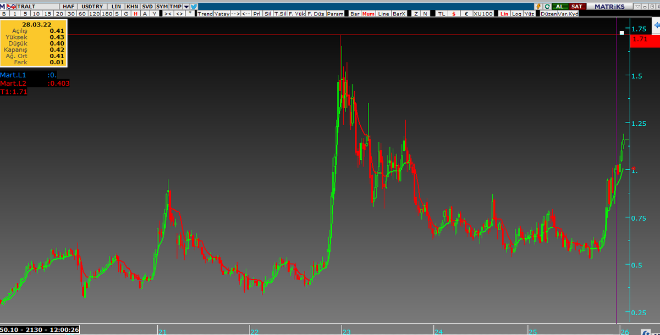This screenshot has width=660, height=335.
Task: Click the chart symbol icon beside TRALT
Action: (12, 7)
